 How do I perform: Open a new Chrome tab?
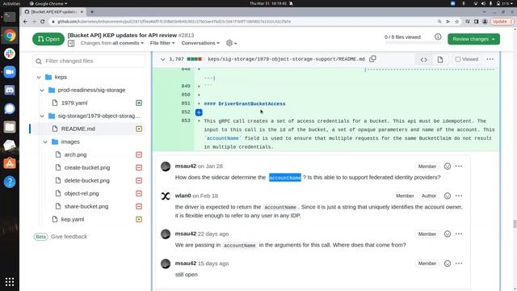point(92,12)
